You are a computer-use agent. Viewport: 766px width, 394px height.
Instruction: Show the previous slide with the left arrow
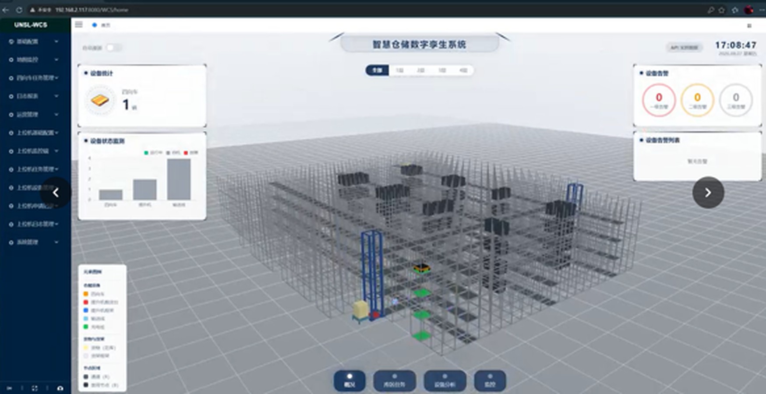click(56, 192)
